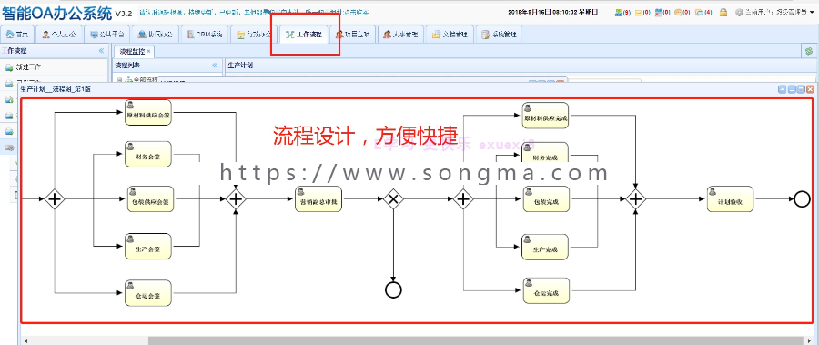Collapse the 流程列表 panel
Screen dimensions: 819x345
pyautogui.click(x=214, y=66)
